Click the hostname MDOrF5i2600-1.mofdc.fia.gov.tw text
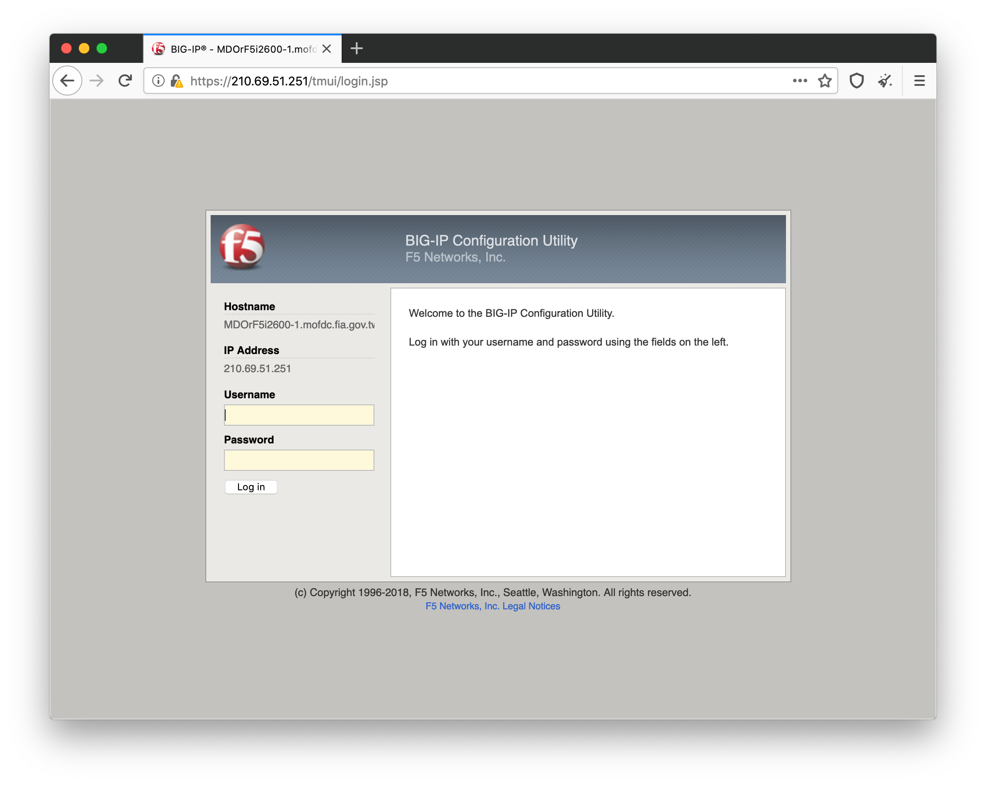Viewport: 986px width, 785px height. 299,325
